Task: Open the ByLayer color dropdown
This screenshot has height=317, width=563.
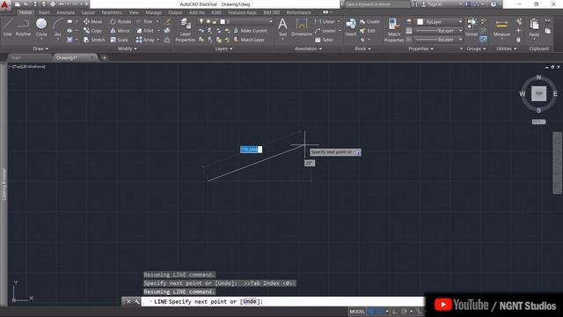Action: tap(460, 22)
